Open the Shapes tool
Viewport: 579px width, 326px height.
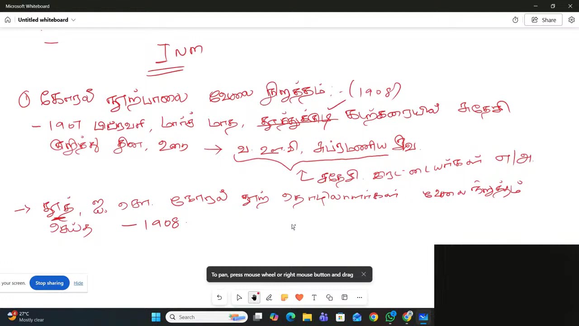pyautogui.click(x=329, y=297)
